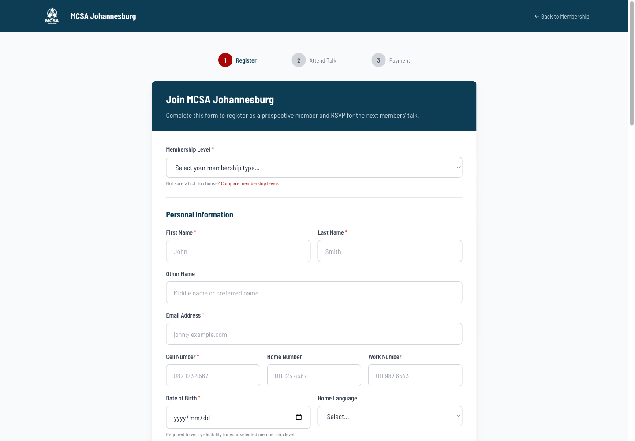Click step 1 Register circle
The height and width of the screenshot is (441, 635).
225,60
